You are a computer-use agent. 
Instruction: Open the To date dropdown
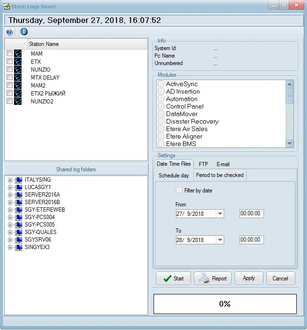tap(220, 240)
